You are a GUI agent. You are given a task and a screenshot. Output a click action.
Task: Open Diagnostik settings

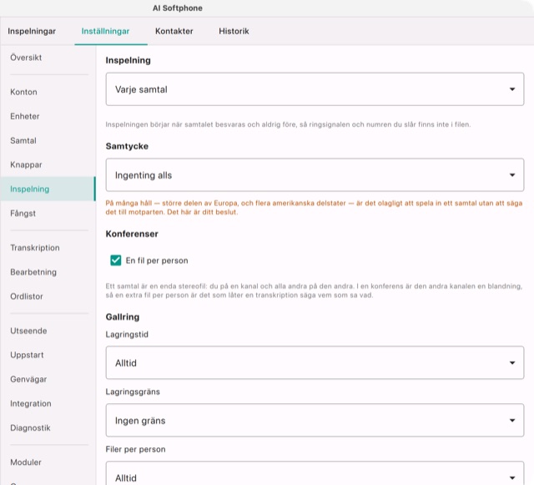(x=48, y=427)
